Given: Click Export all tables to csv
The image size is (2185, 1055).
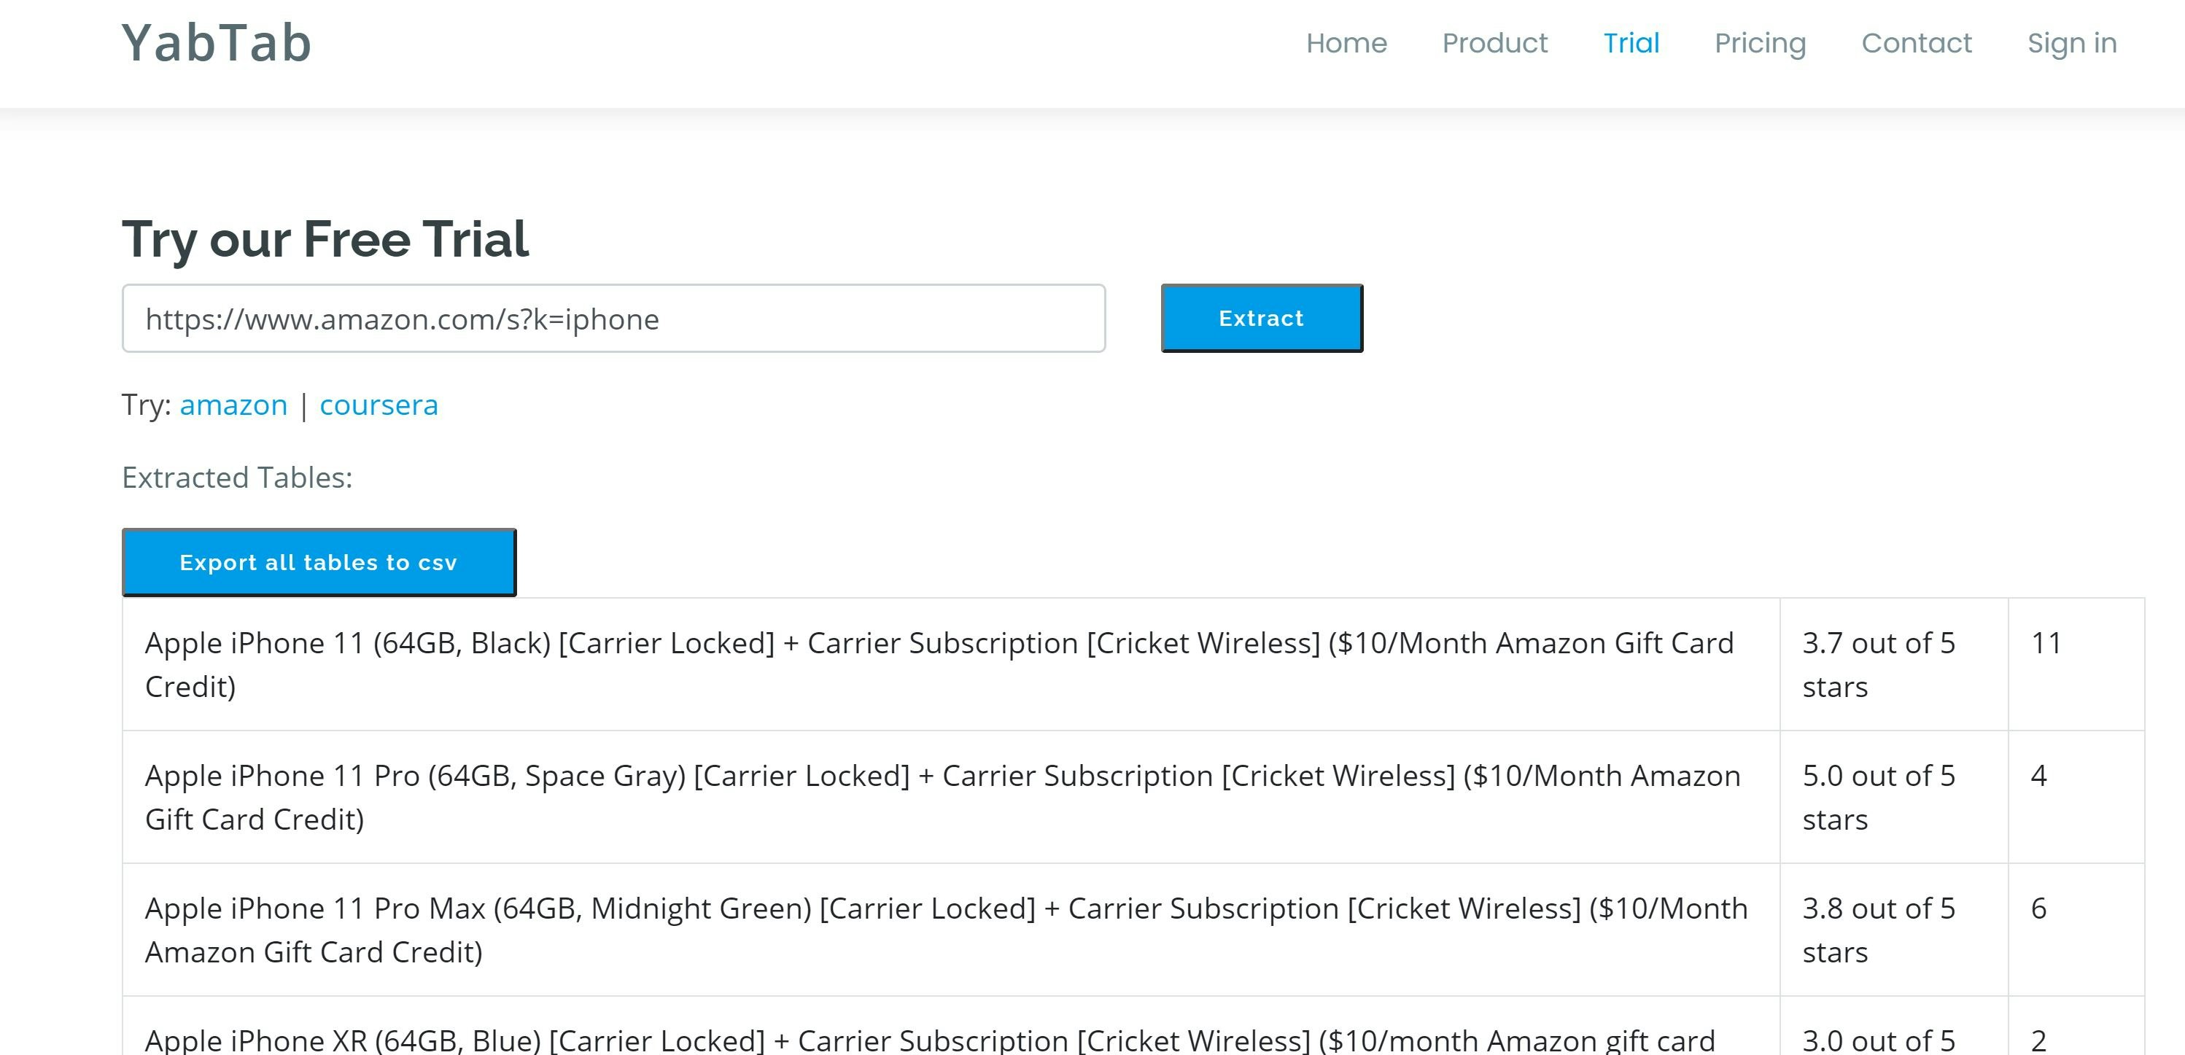Looking at the screenshot, I should pyautogui.click(x=319, y=562).
